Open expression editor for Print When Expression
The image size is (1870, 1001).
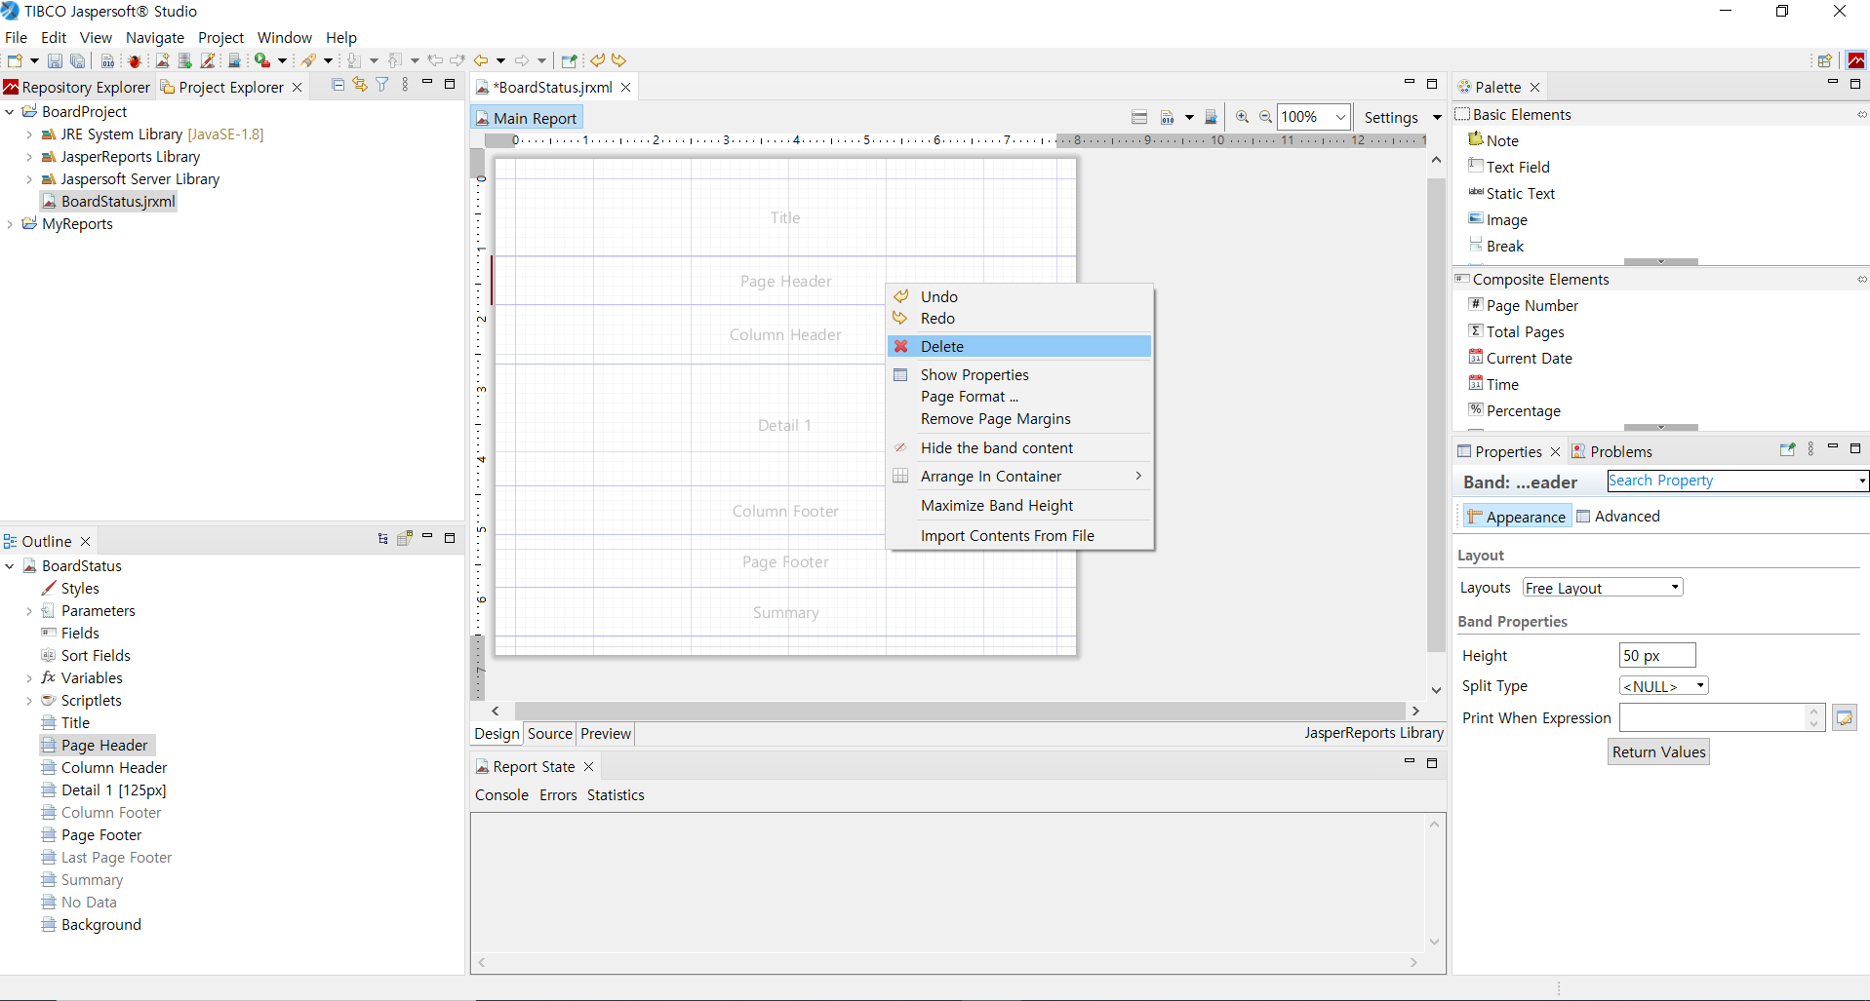click(x=1844, y=718)
